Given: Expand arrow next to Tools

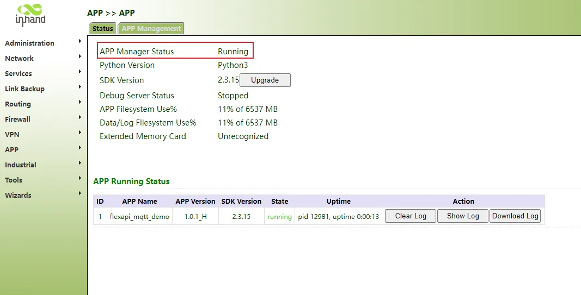Looking at the screenshot, I should coord(79,178).
